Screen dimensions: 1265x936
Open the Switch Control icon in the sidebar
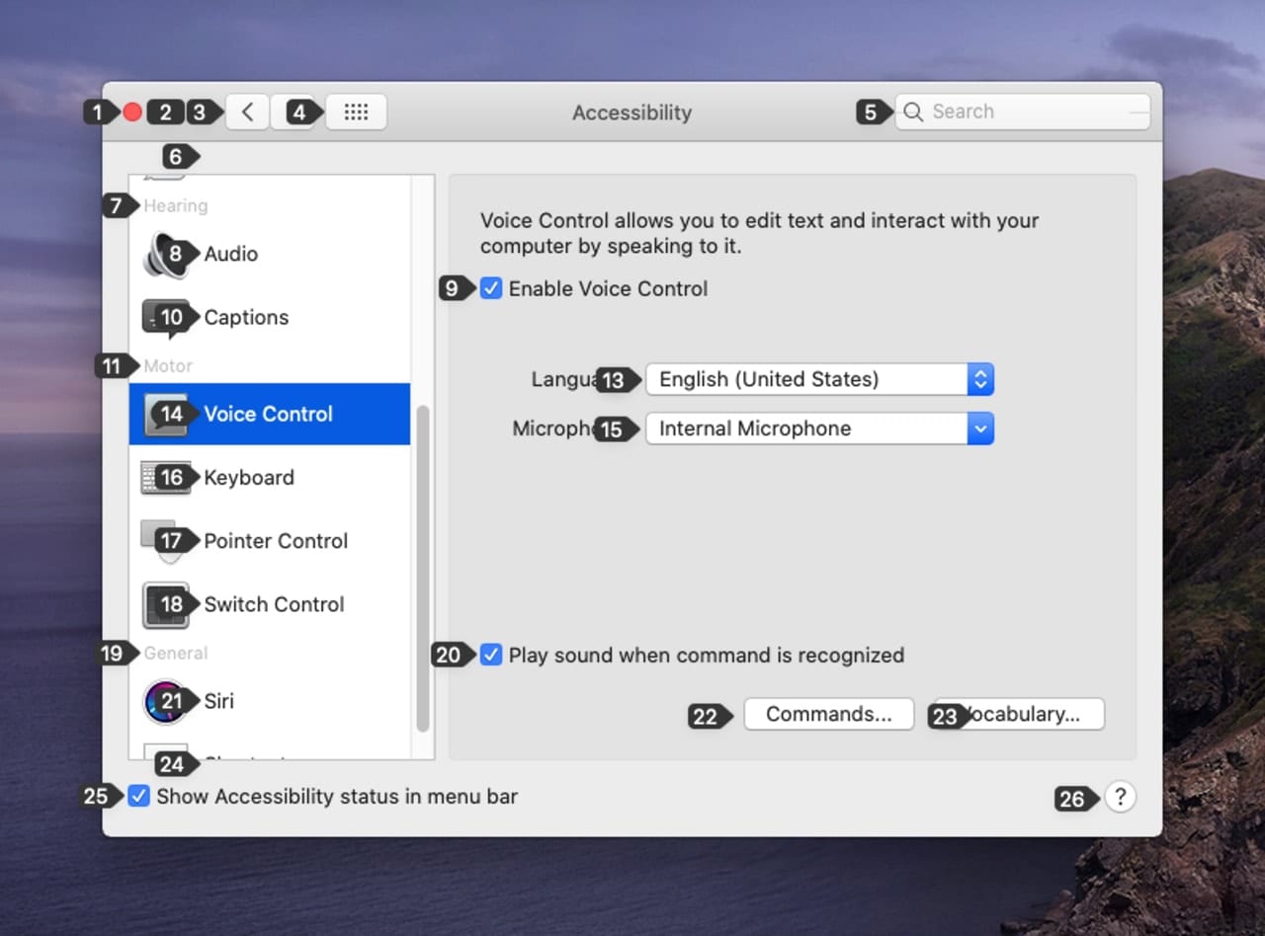pos(164,604)
